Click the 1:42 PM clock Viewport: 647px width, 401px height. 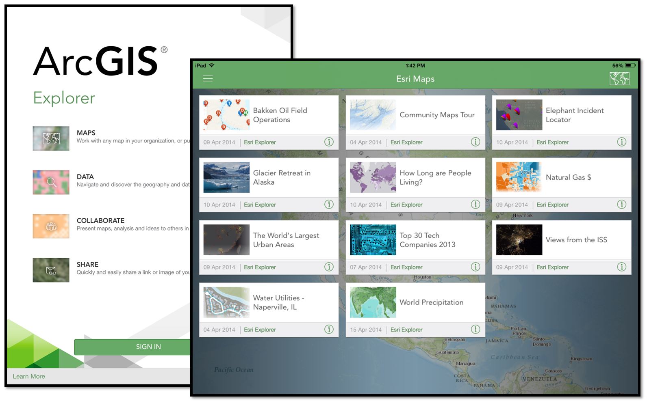[x=415, y=65]
